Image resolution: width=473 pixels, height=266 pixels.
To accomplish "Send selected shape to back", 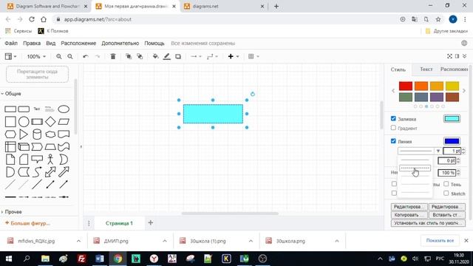I will click(x=140, y=56).
